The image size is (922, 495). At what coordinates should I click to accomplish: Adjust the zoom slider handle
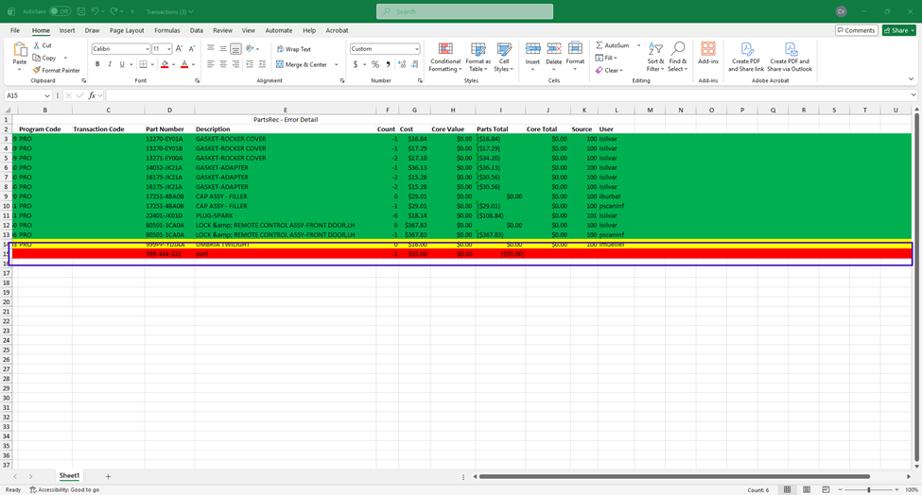point(869,489)
